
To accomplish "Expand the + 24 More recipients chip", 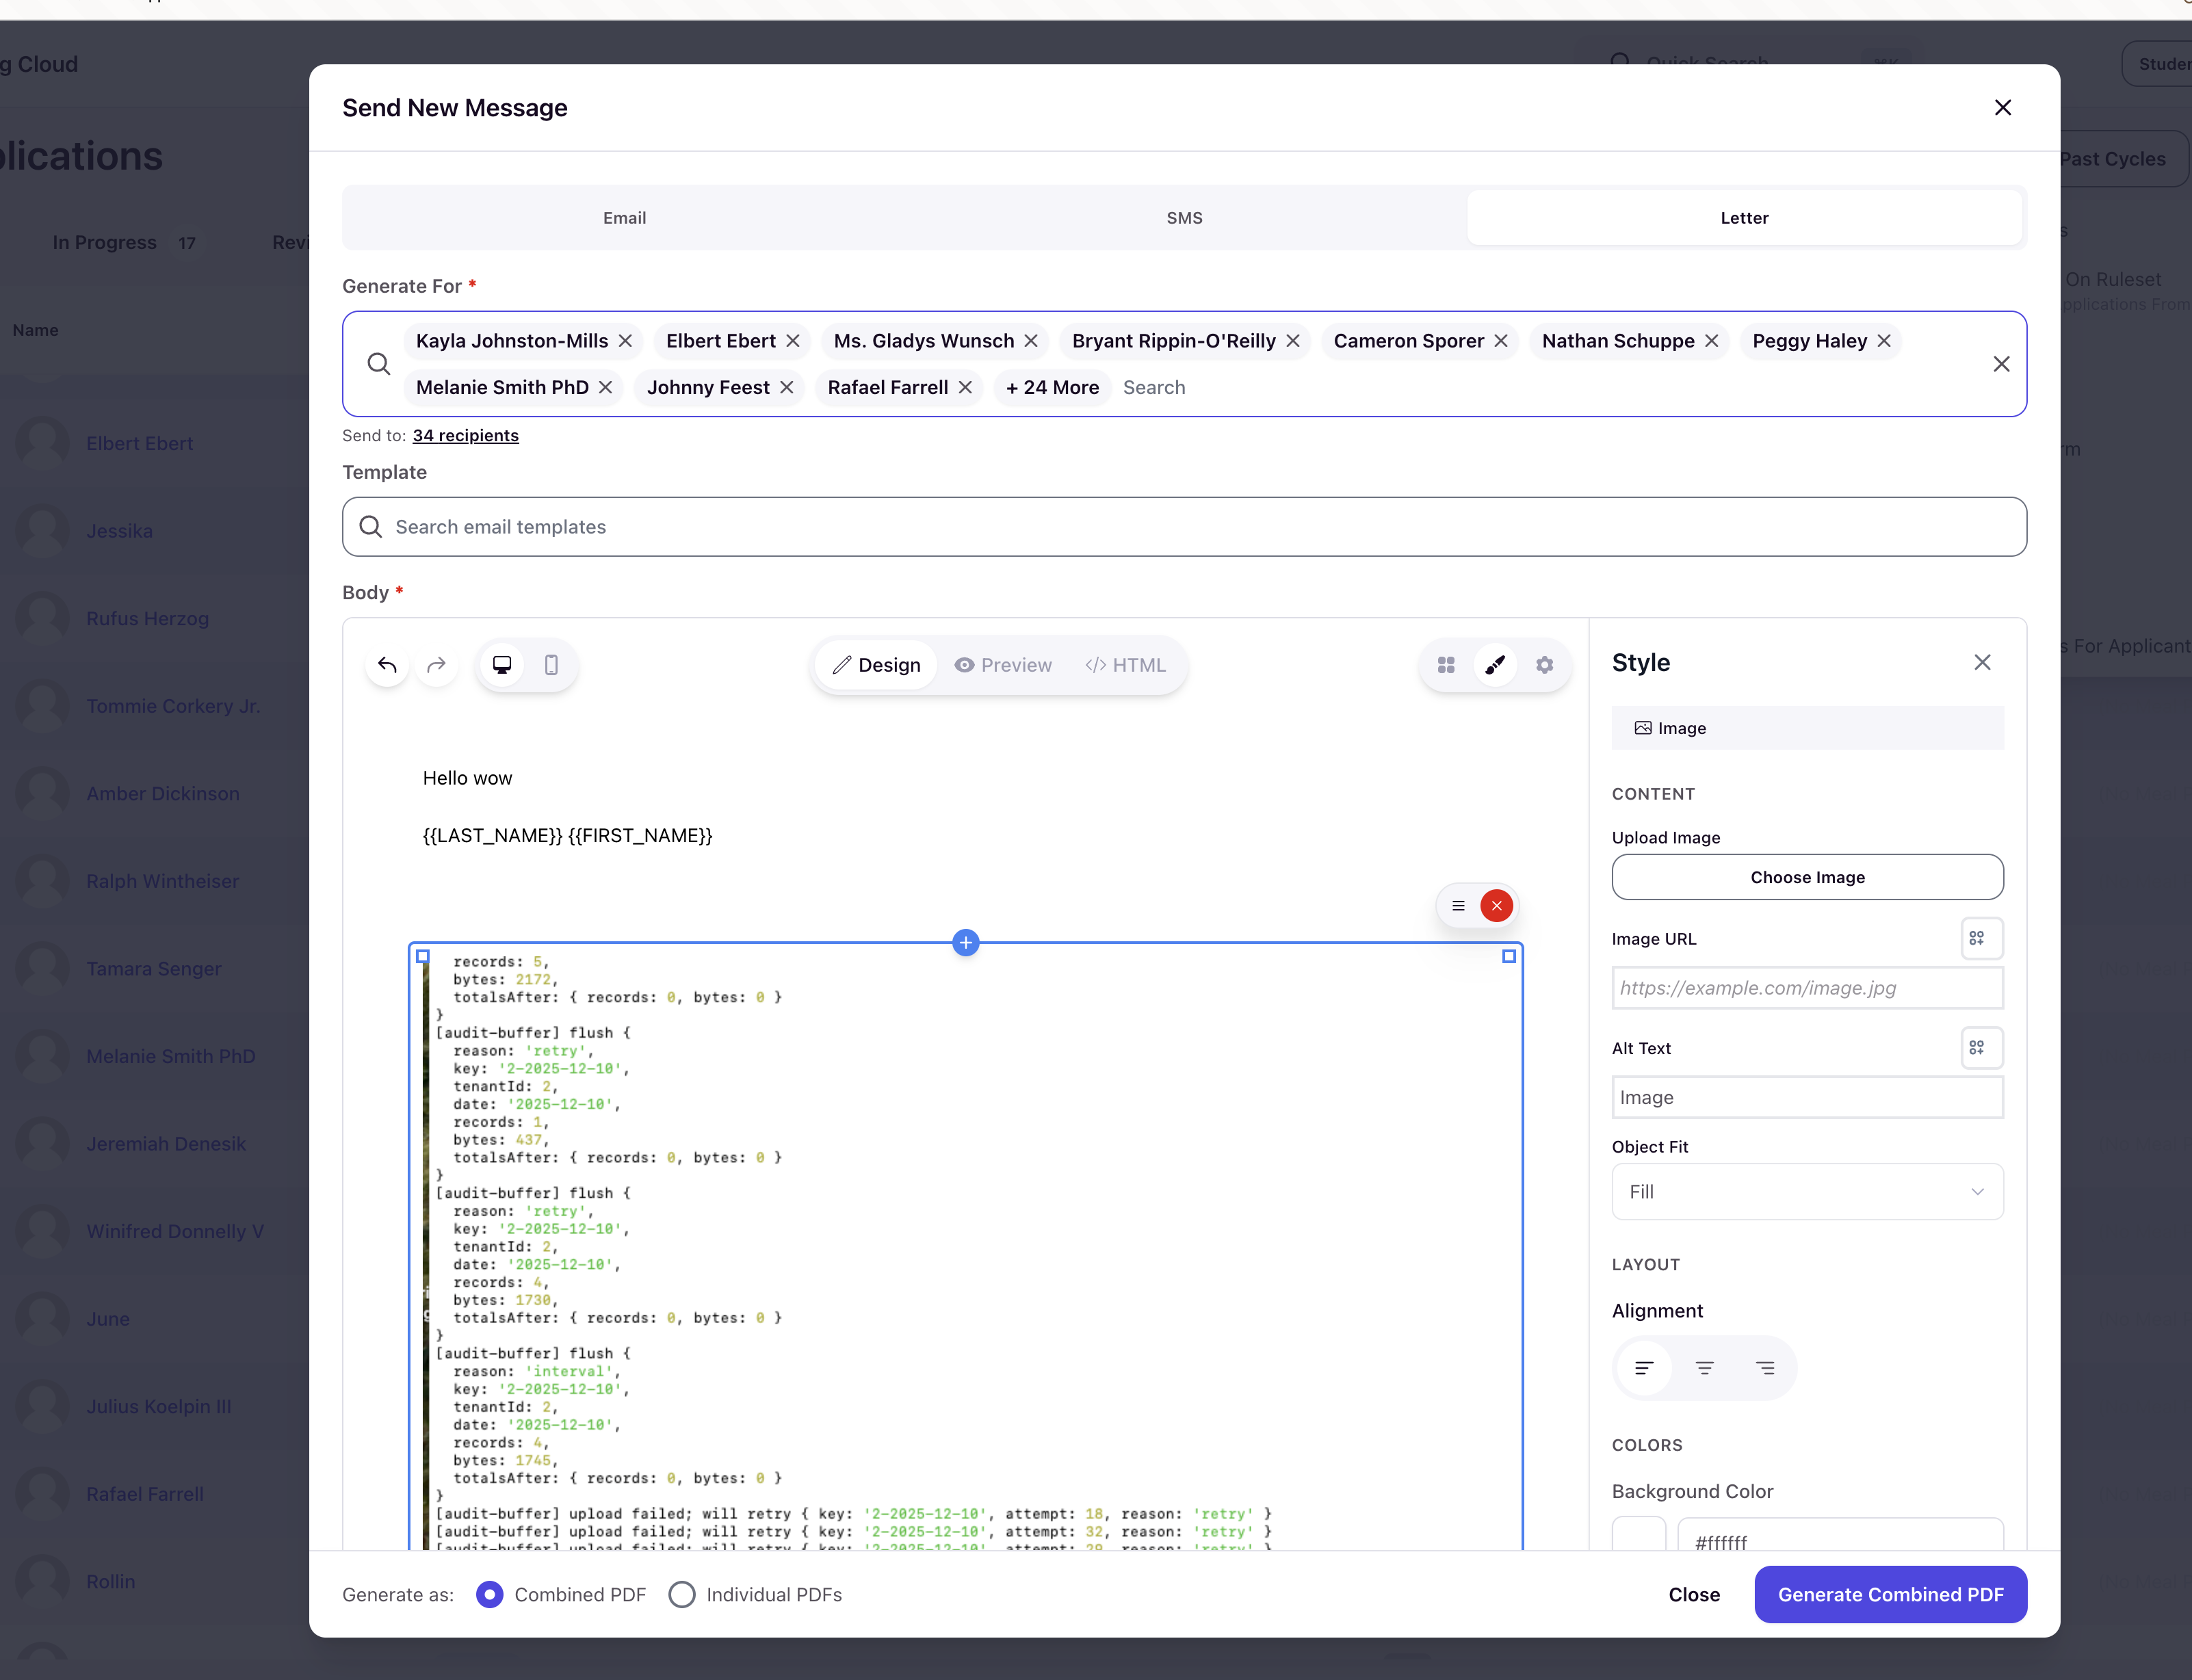I will (x=1052, y=387).
